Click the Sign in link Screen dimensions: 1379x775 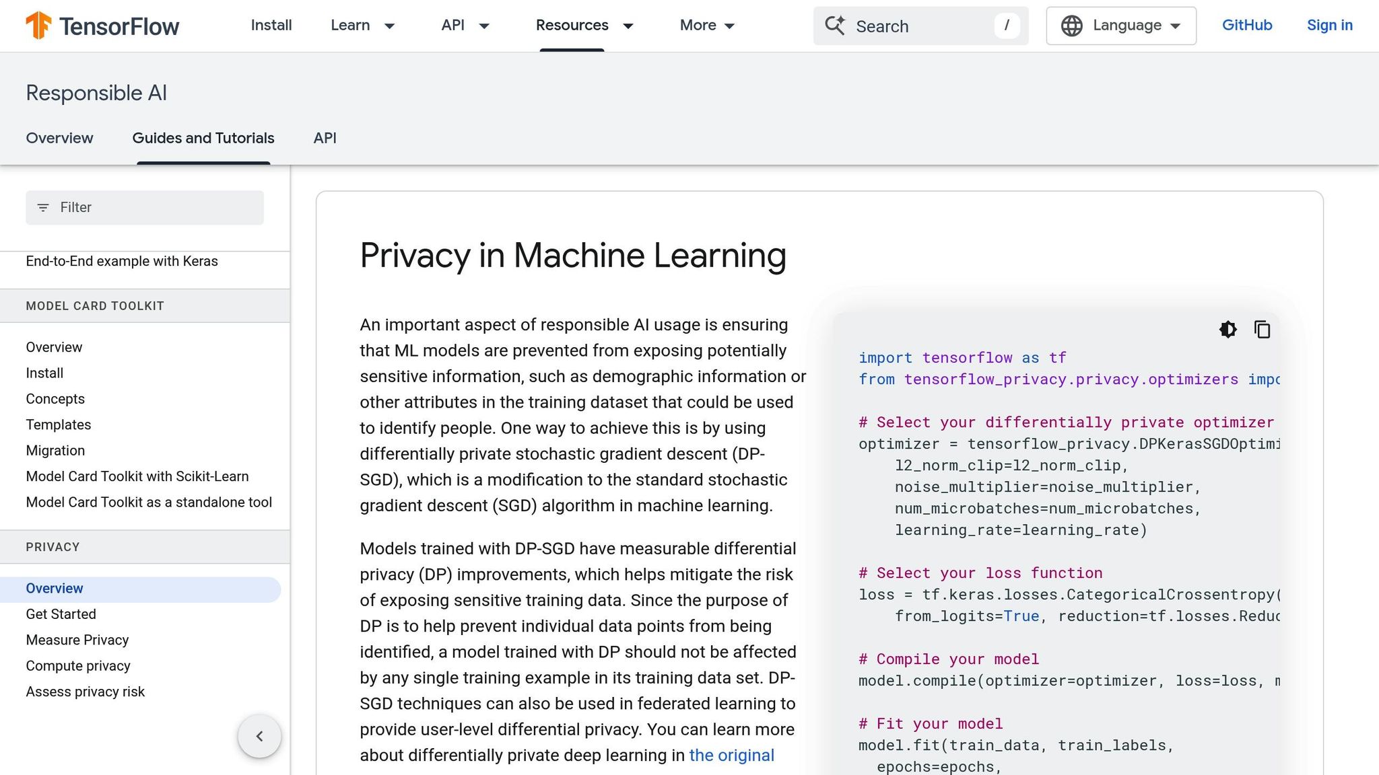point(1329,26)
